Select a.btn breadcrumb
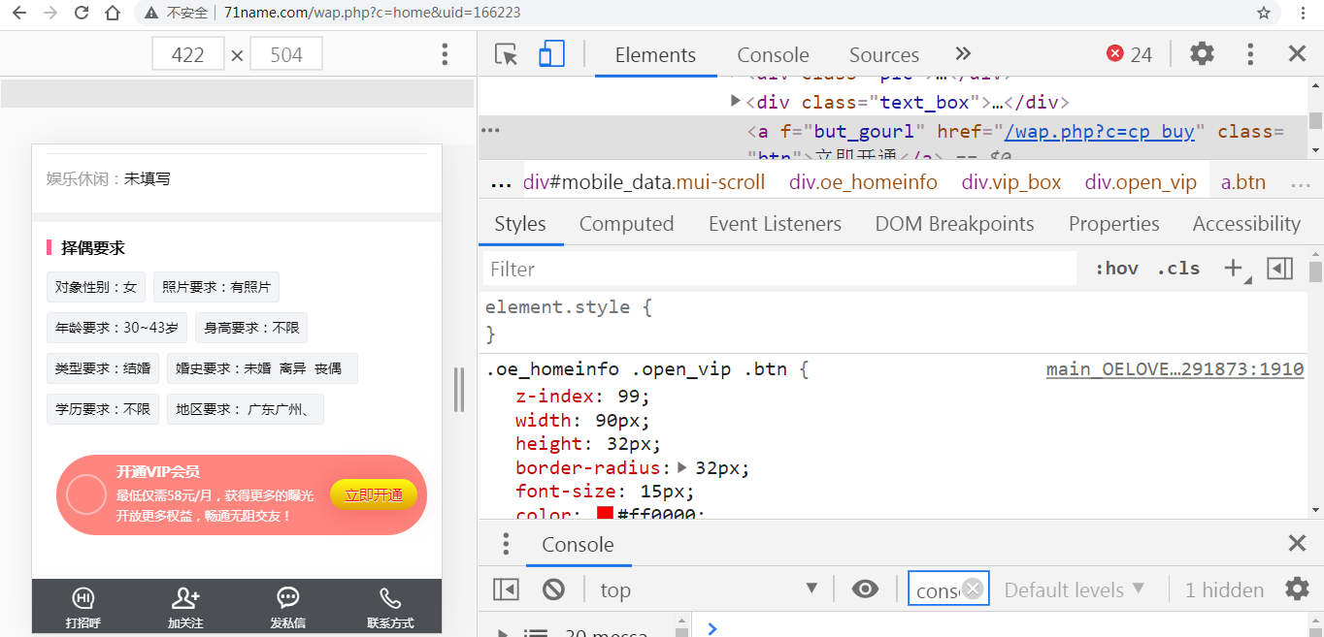This screenshot has height=637, width=1324. tap(1243, 182)
